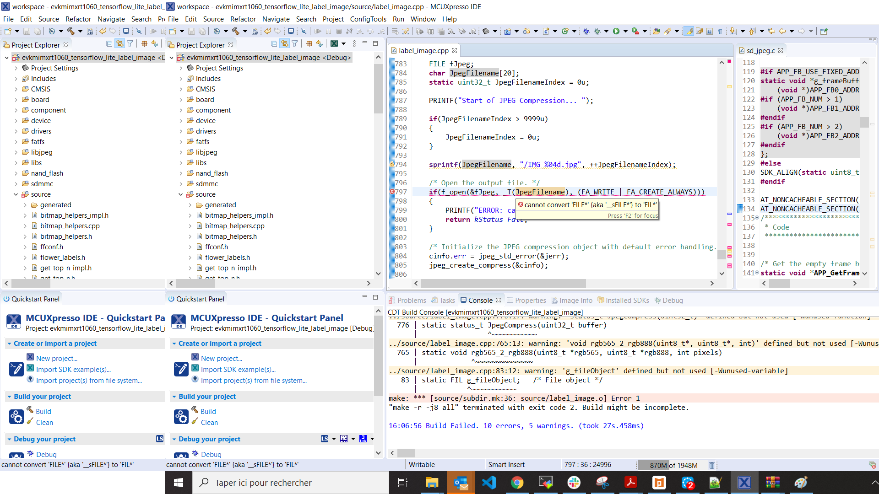This screenshot has height=494, width=879.
Task: Click Collapse All in right Project Explorer
Action: (x=274, y=44)
